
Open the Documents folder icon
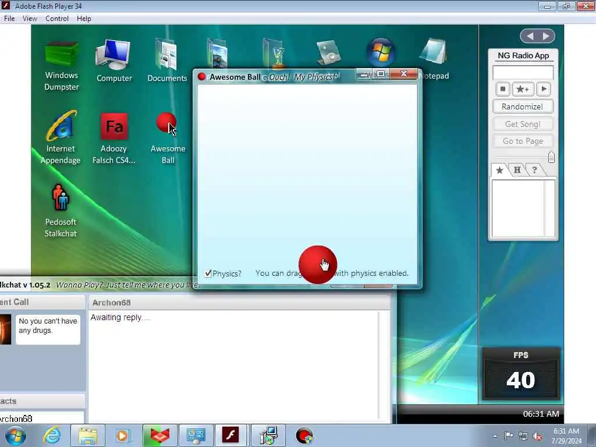pos(167,61)
